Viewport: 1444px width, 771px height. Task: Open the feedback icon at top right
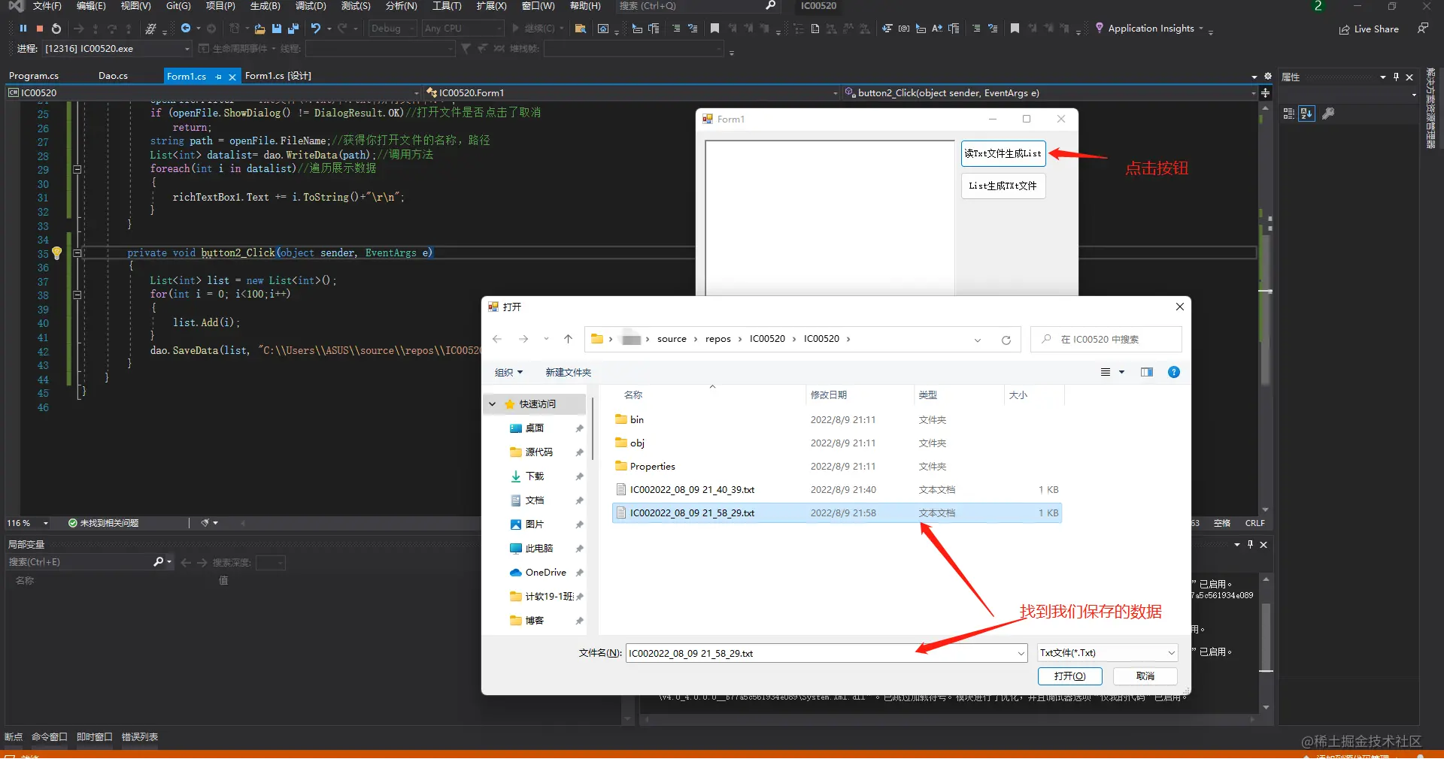1422,28
